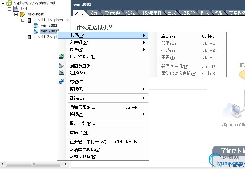Screen dimensions: 245x169
Task: Click the folder icon next to esxi-host
Action: point(23,14)
